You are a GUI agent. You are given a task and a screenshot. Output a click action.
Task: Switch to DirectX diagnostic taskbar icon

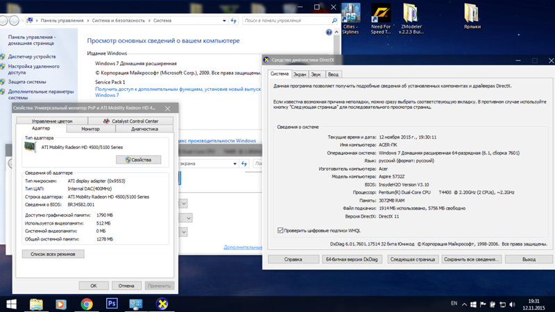(x=162, y=304)
